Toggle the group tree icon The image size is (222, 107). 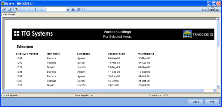pyautogui.click(x=17, y=9)
